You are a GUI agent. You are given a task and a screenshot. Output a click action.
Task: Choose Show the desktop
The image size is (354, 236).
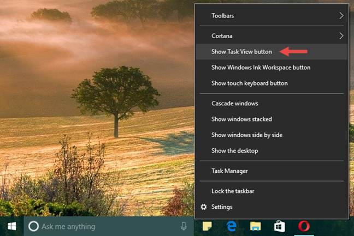(272, 150)
